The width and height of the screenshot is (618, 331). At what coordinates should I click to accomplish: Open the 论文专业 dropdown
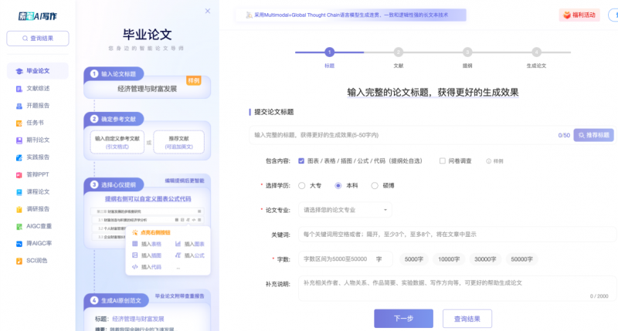[345, 210]
